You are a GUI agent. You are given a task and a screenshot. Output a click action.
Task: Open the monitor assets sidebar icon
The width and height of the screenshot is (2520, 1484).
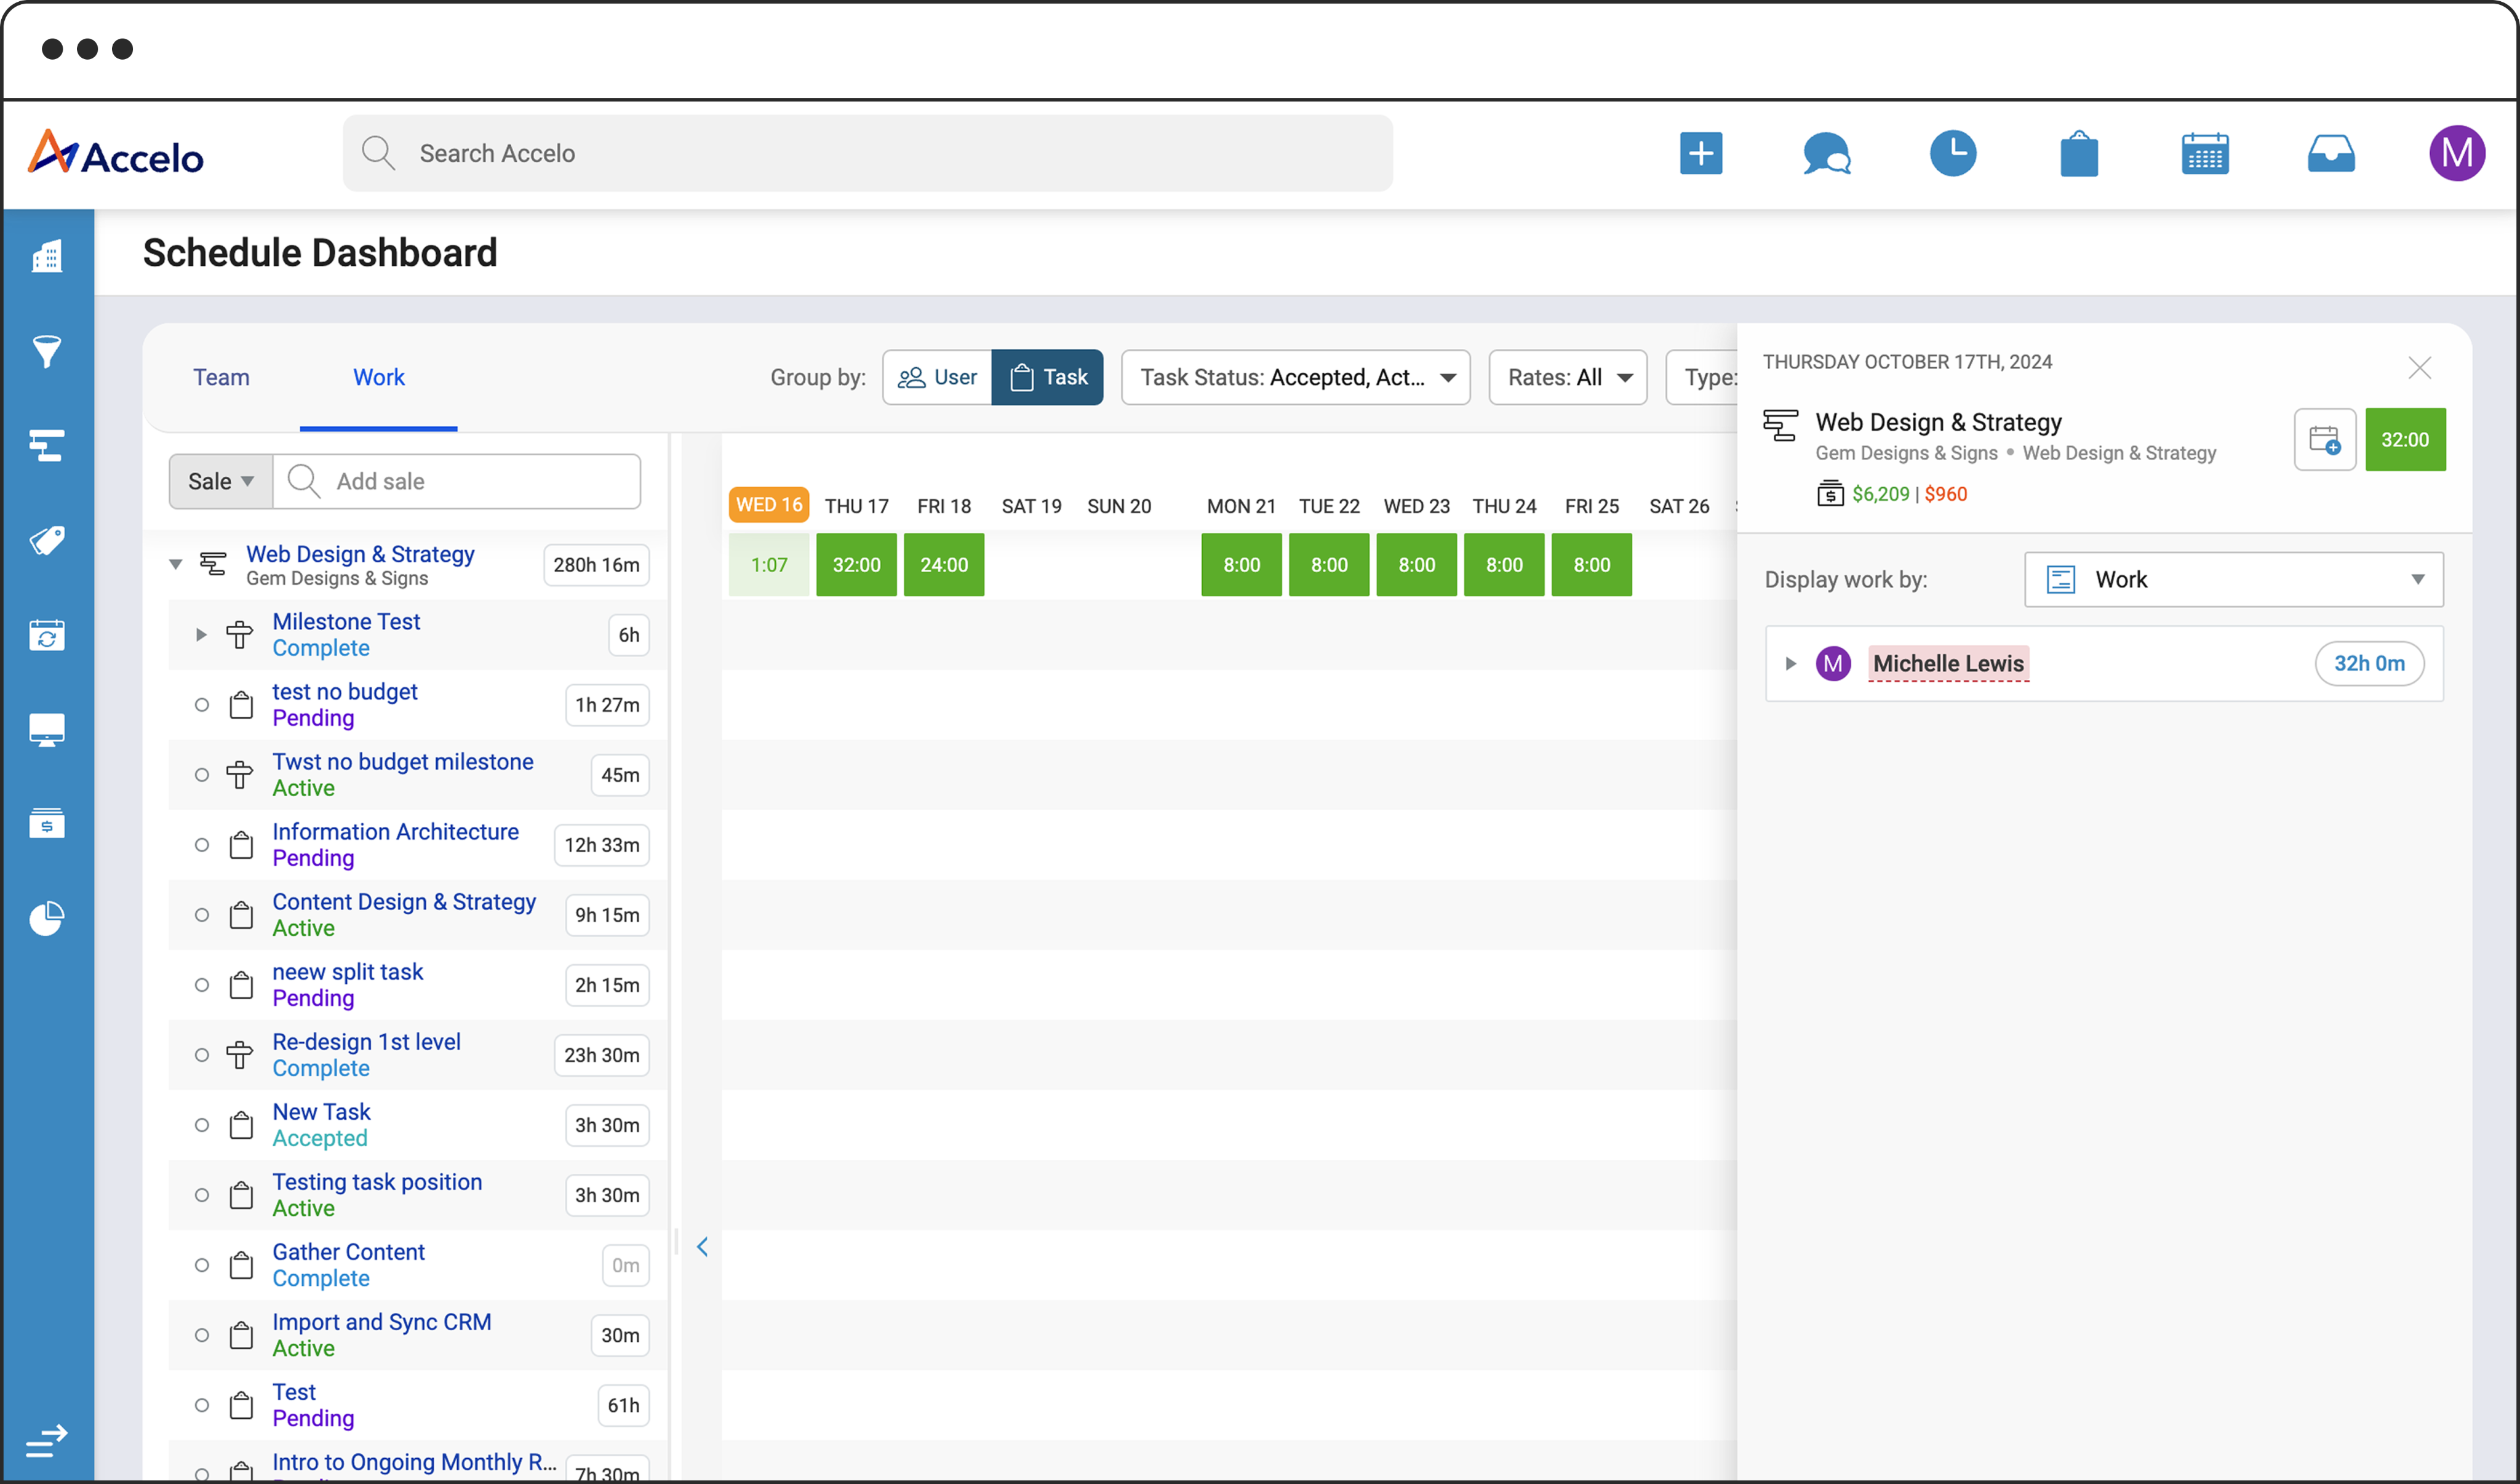[x=47, y=730]
